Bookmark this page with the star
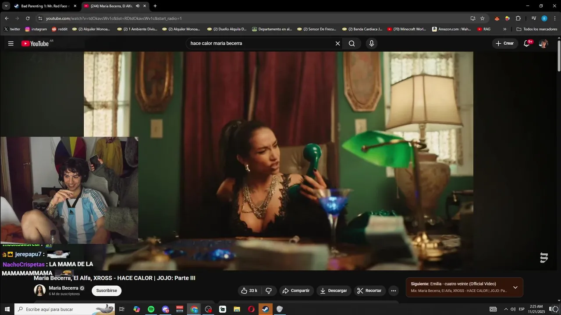Viewport: 561px width, 315px height. [482, 18]
